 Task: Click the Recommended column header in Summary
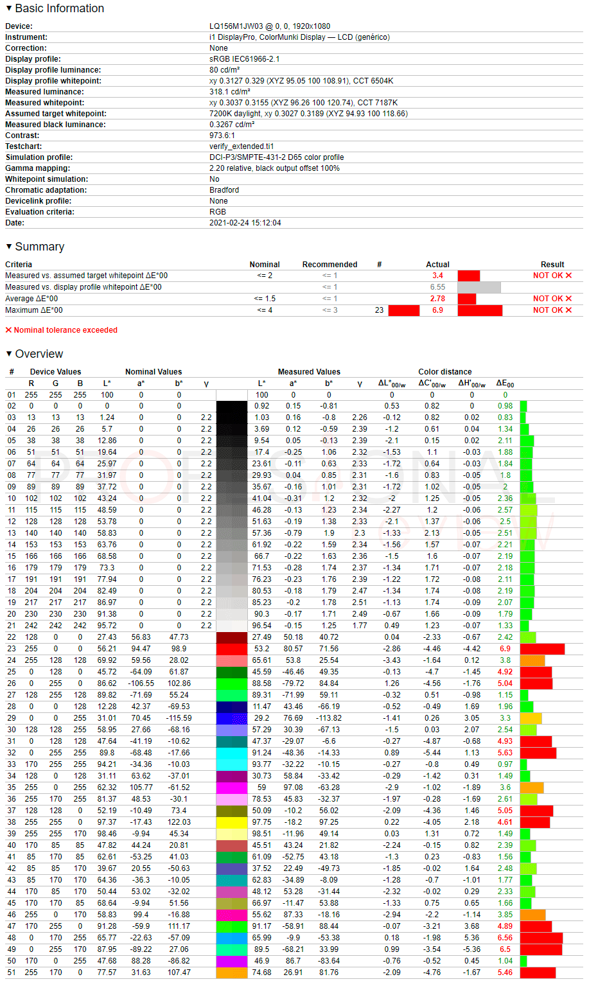tap(330, 265)
